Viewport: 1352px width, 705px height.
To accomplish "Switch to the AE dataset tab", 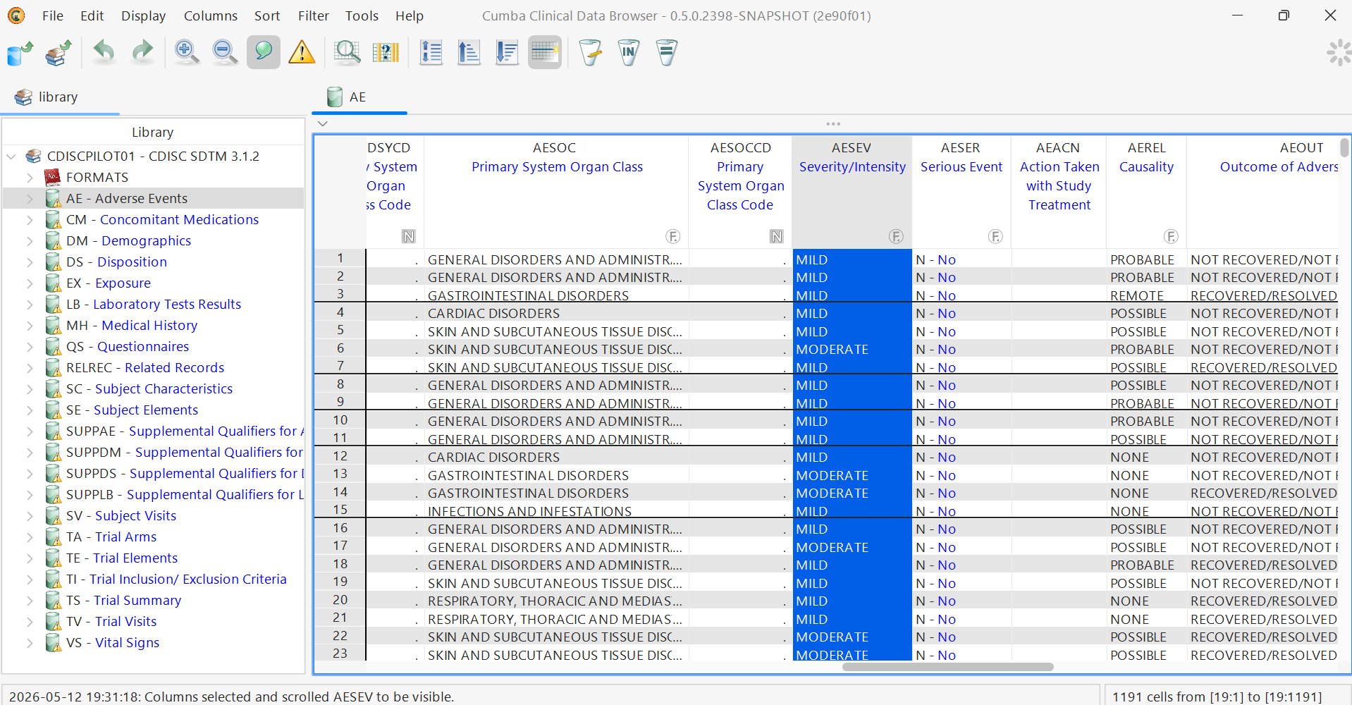I will click(359, 97).
